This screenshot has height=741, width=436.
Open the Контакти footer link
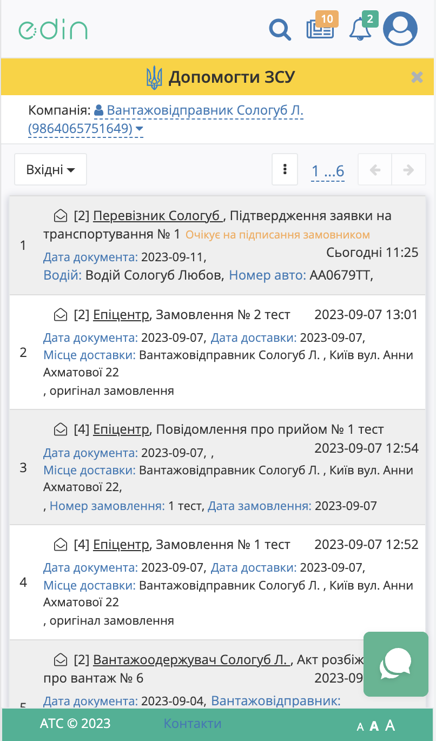[193, 724]
